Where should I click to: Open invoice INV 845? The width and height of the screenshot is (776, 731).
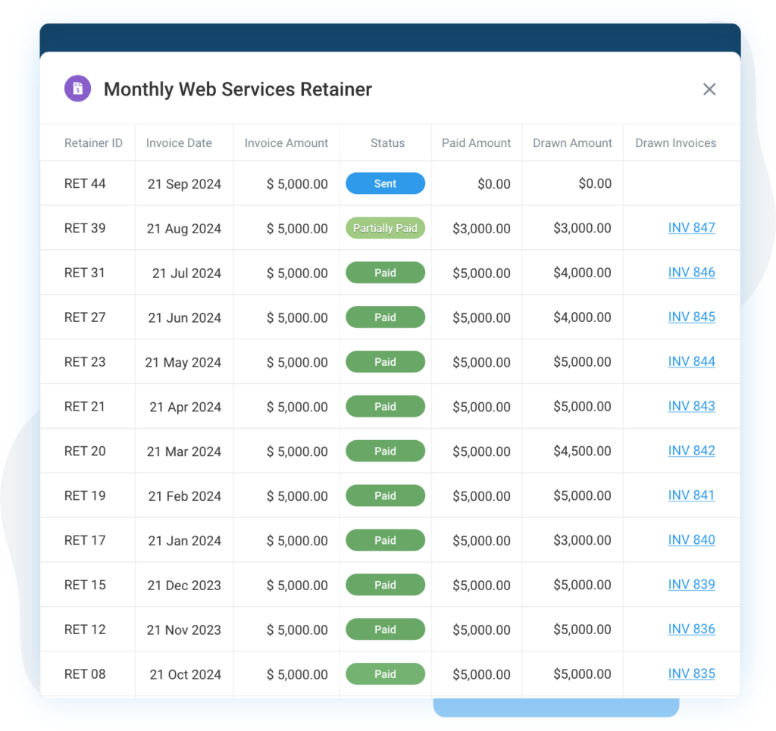(691, 317)
